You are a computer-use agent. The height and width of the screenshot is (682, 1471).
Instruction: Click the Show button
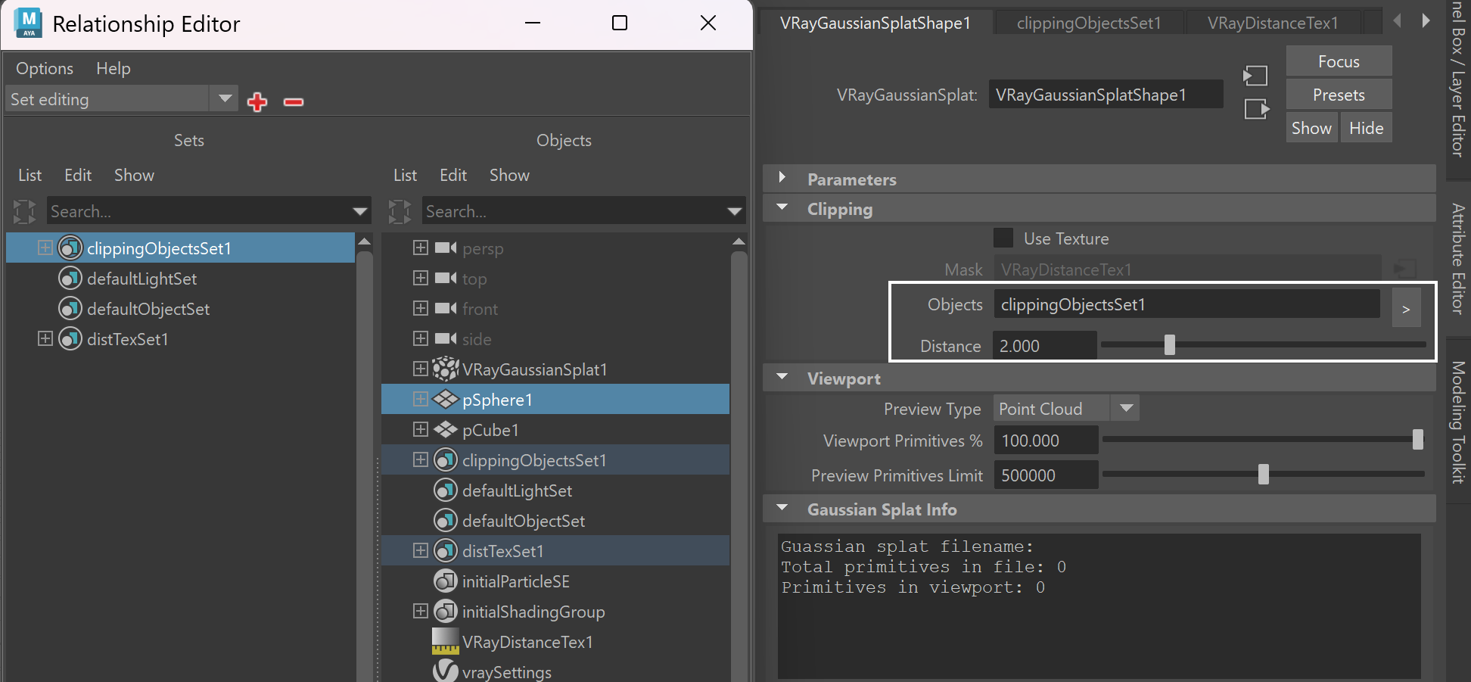[x=1311, y=128]
